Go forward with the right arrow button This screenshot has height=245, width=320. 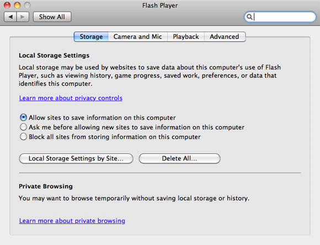[x=23, y=17]
